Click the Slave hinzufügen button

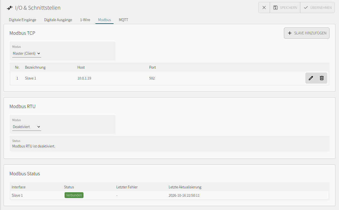point(307,33)
